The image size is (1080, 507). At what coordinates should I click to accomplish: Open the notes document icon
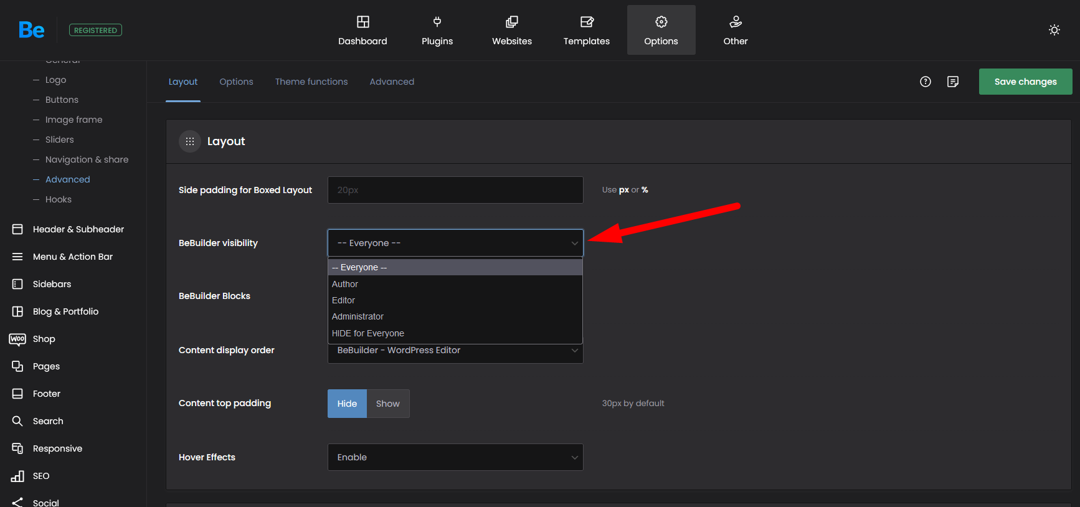(953, 82)
